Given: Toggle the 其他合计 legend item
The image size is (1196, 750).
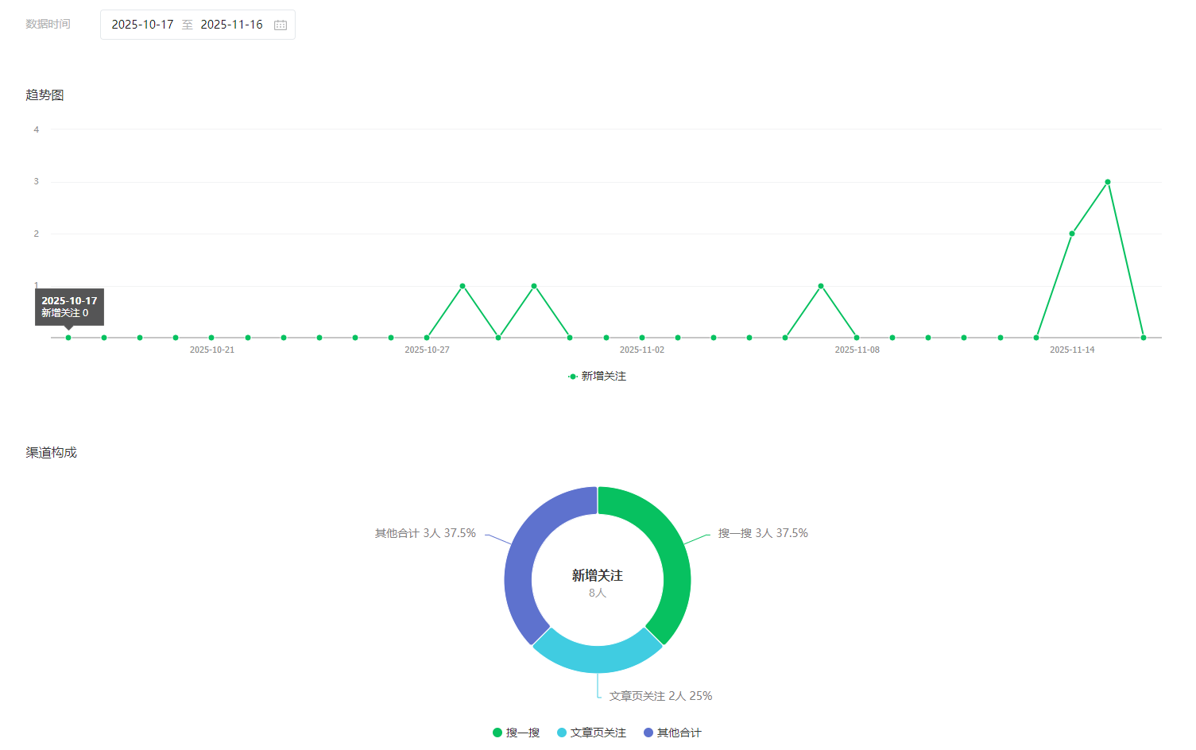Looking at the screenshot, I should (x=672, y=733).
